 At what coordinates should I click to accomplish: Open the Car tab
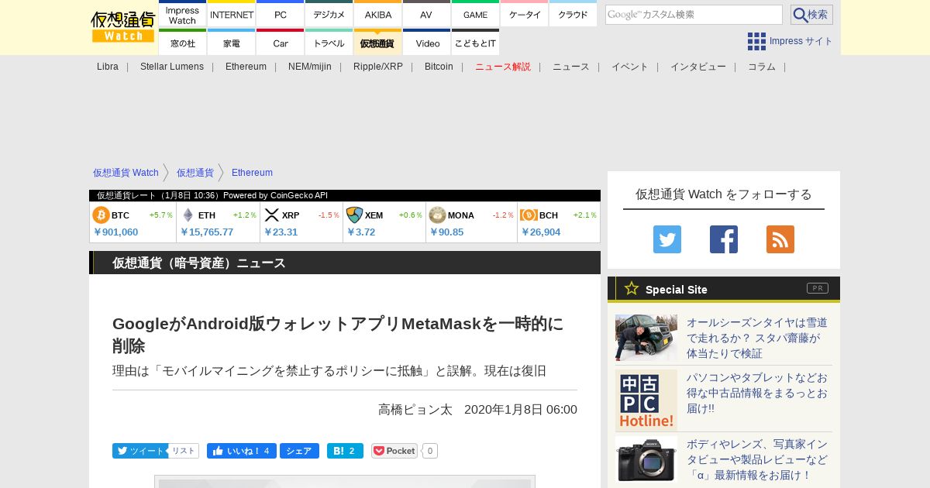[x=281, y=43]
